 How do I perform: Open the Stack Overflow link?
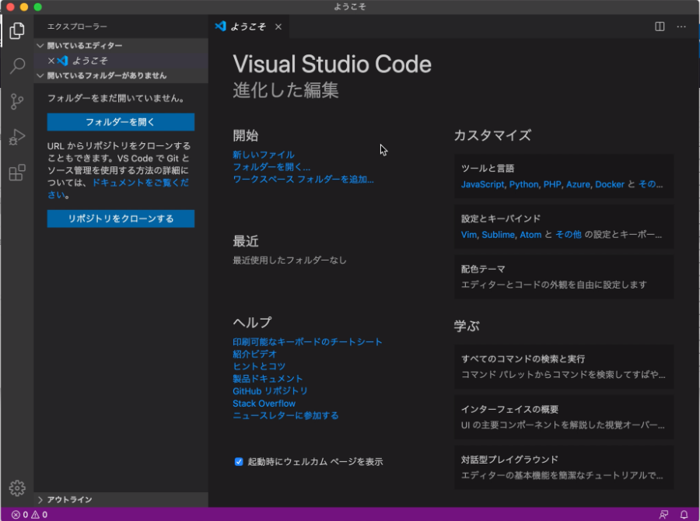pyautogui.click(x=264, y=403)
